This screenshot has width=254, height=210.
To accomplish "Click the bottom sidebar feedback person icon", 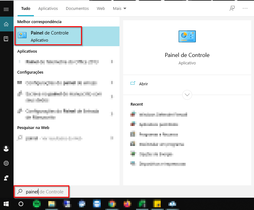I will [6, 178].
